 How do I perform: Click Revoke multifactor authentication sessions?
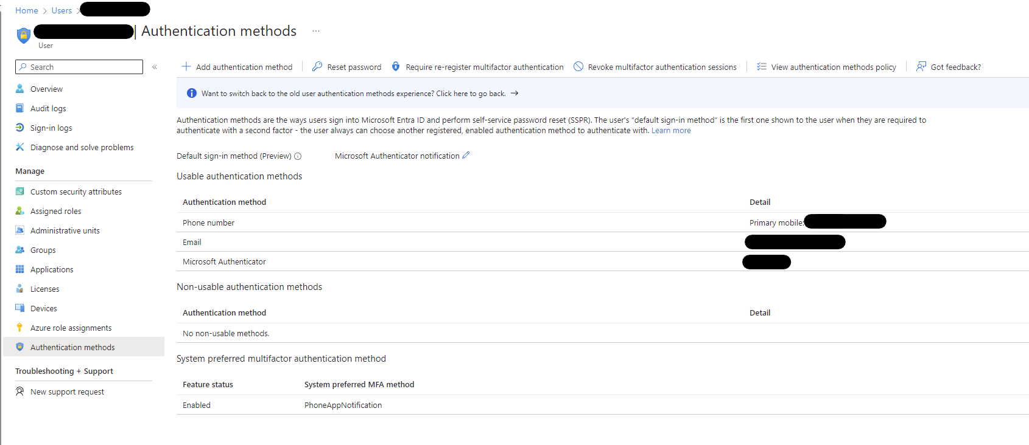coord(655,67)
